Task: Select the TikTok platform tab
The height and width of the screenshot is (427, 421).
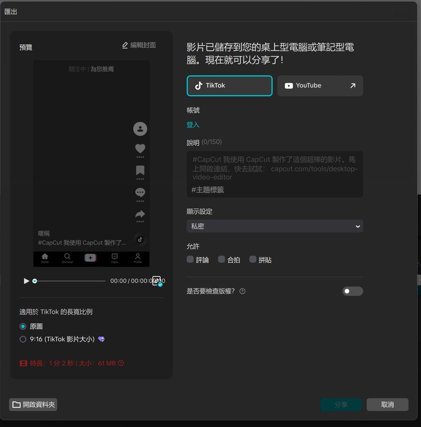Action: [229, 86]
